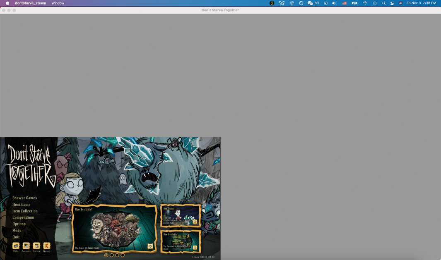Open the Compendium menu entry
Image resolution: width=441 pixels, height=260 pixels.
coord(23,217)
